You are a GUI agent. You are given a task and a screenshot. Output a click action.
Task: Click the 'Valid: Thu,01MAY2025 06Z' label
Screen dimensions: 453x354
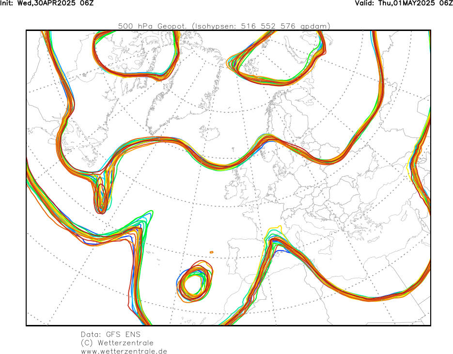[404, 3]
